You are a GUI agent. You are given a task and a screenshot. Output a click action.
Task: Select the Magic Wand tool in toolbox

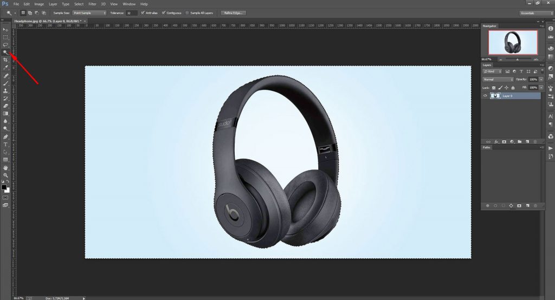[x=5, y=53]
